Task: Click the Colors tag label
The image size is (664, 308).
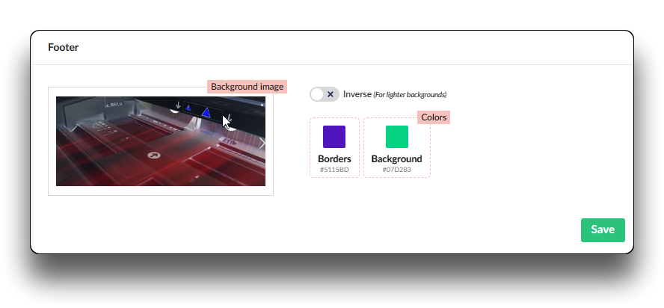Action: [434, 117]
